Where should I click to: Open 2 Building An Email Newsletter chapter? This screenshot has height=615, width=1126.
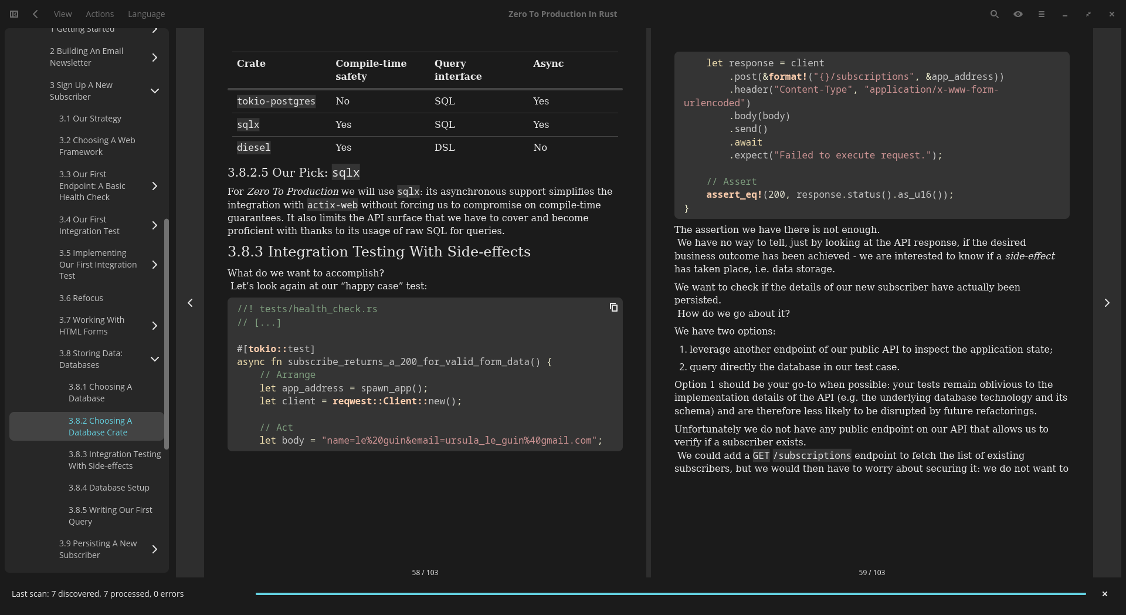87,57
